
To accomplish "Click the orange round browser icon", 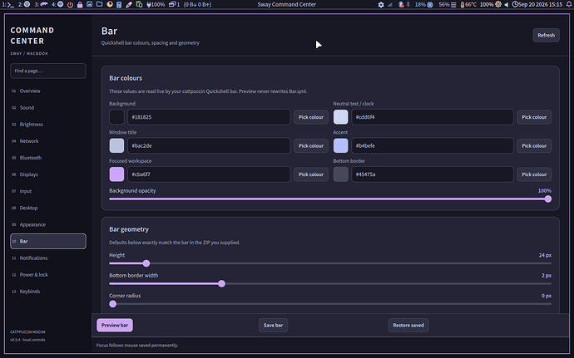I will click(x=110, y=5).
